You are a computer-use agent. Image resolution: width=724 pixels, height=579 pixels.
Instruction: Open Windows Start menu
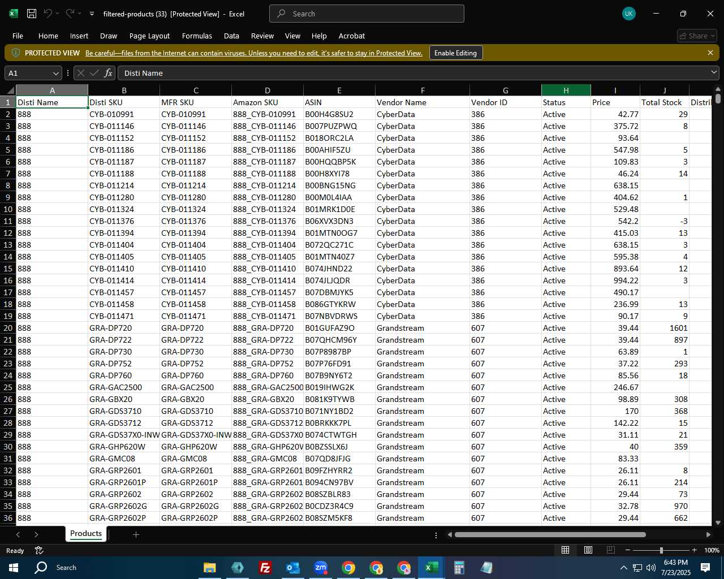[x=14, y=567]
